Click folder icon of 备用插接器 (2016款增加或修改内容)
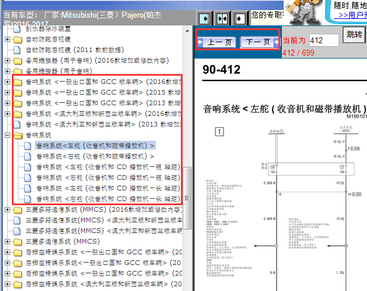 (18, 61)
